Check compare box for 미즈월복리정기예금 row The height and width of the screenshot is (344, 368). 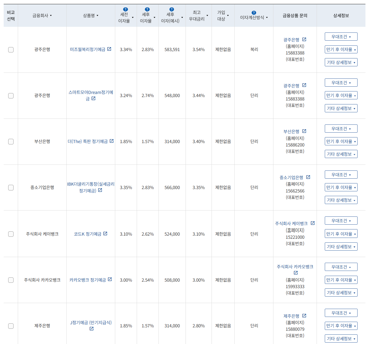pyautogui.click(x=11, y=50)
